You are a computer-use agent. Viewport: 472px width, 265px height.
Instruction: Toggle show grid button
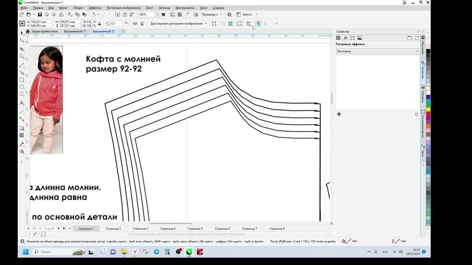coord(180,14)
